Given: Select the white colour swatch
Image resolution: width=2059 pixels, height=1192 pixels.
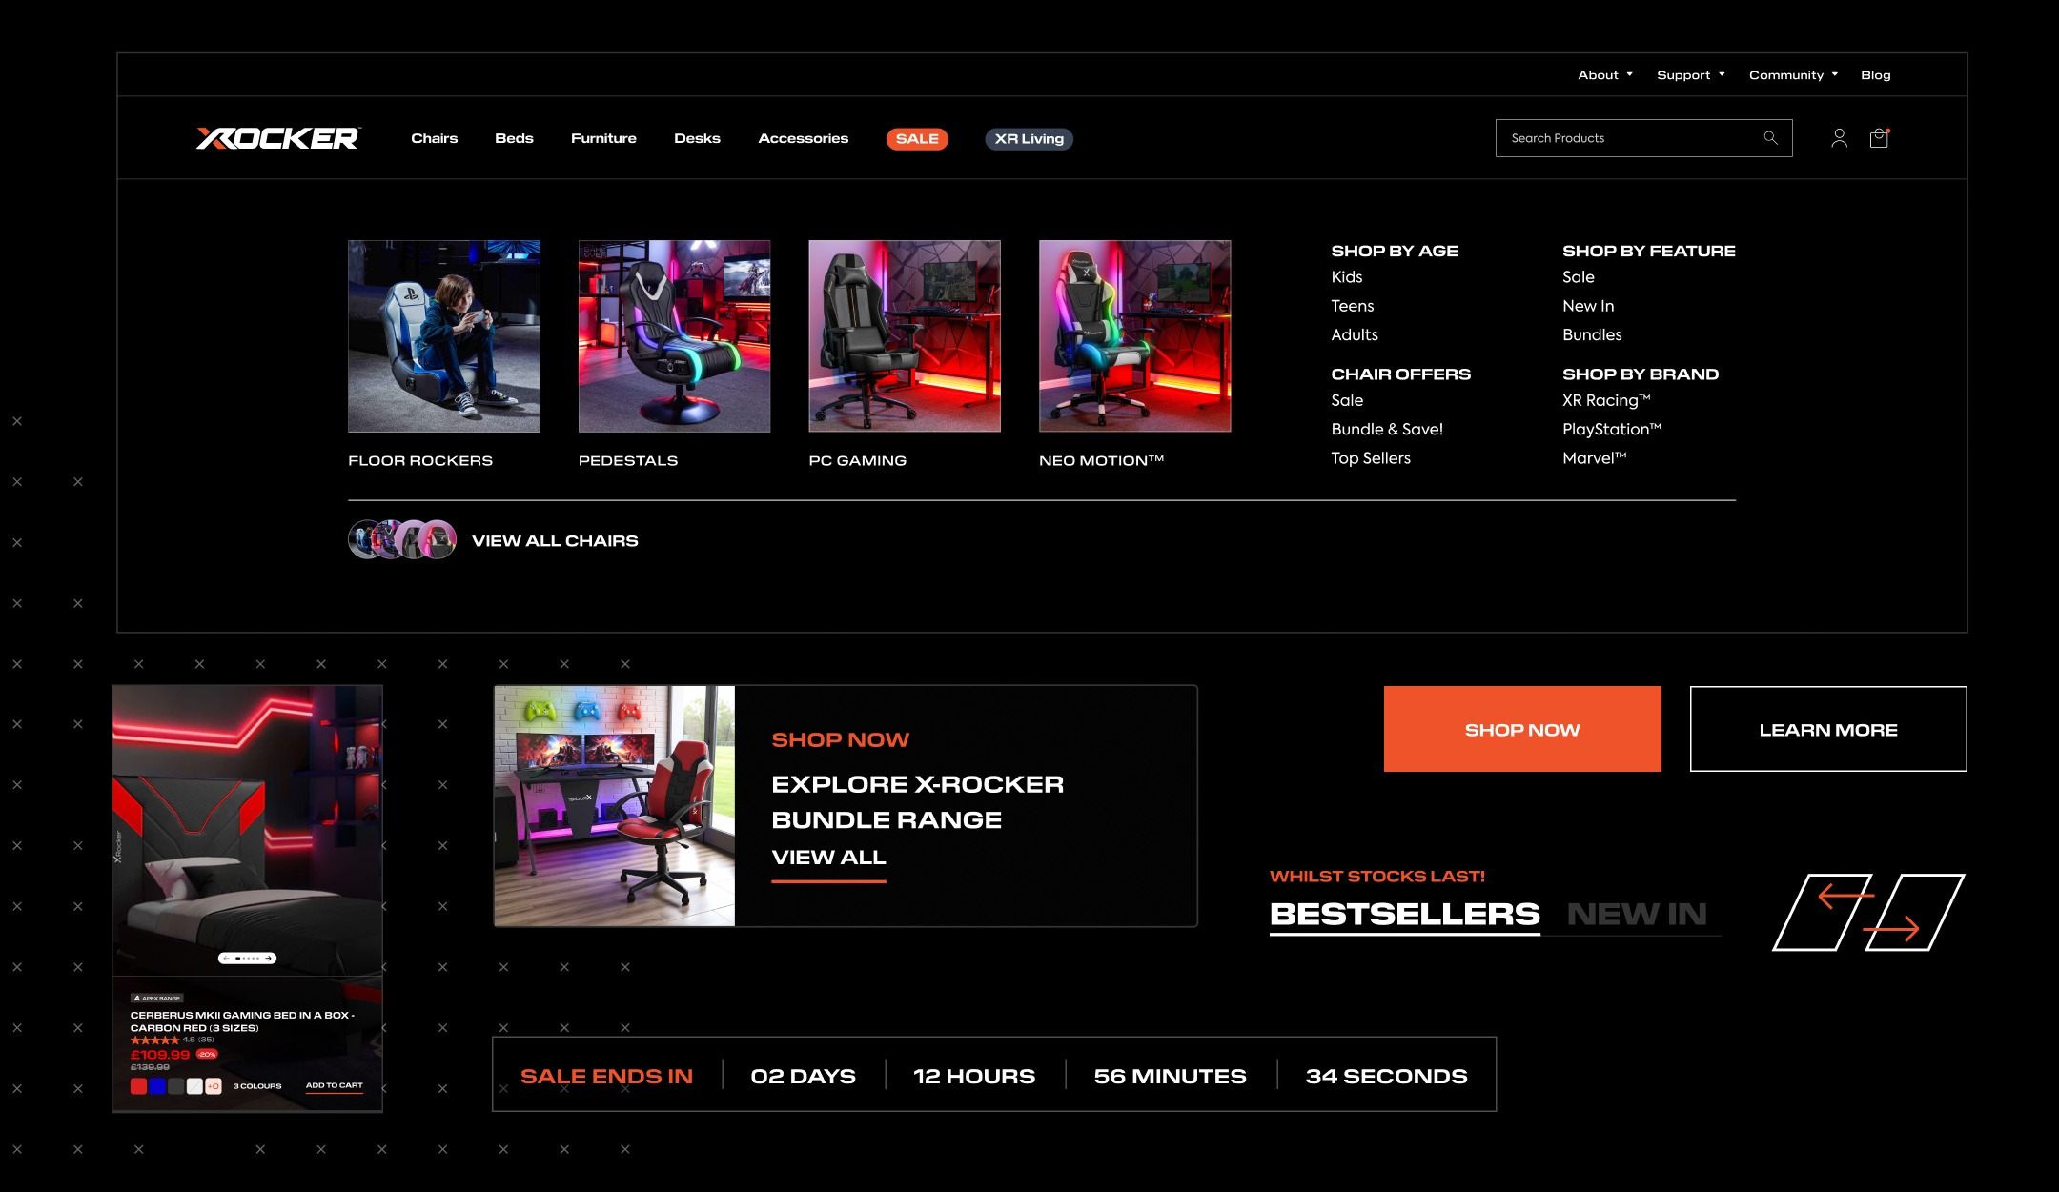Looking at the screenshot, I should [x=194, y=1086].
